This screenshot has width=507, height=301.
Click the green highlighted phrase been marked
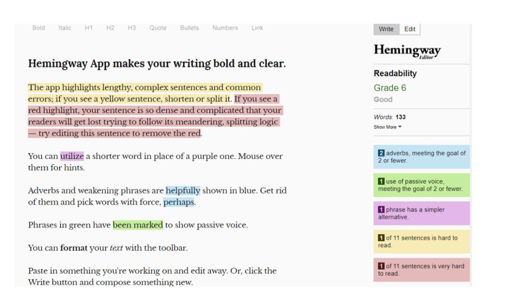pos(138,225)
